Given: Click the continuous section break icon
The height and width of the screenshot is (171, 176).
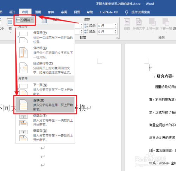Looking at the screenshot, I should pyautogui.click(x=23, y=105).
